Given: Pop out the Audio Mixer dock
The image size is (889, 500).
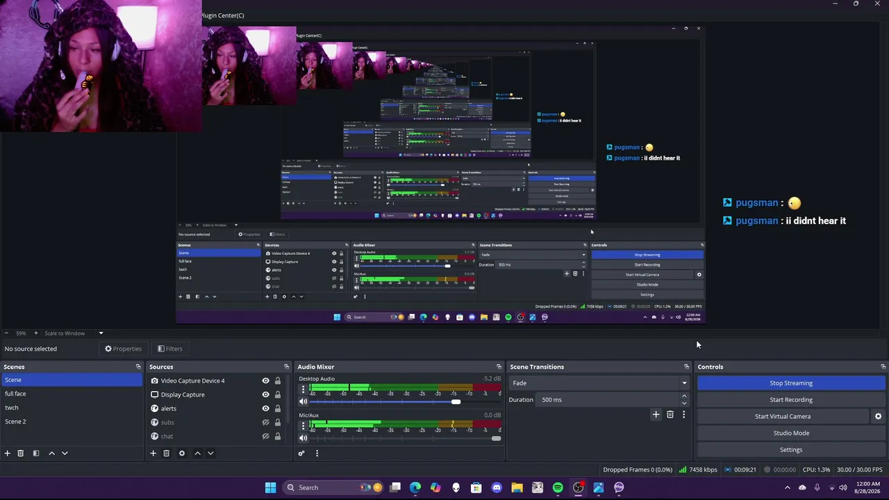Looking at the screenshot, I should (x=499, y=367).
